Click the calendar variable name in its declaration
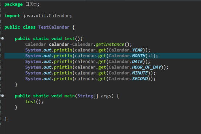Screen dimensions: 201x134 [59, 45]
